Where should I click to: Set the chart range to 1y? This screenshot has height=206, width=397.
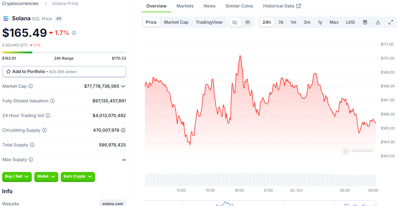tap(320, 22)
